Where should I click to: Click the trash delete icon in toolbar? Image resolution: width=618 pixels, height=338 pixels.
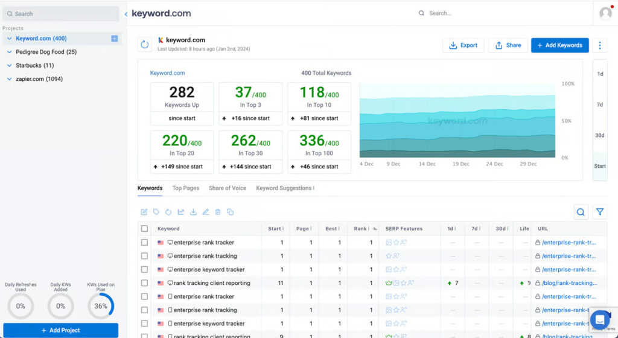[x=217, y=212]
